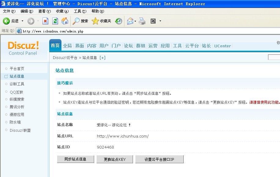Click the IE icon in the title bar
The image size is (280, 177).
(x=3, y=4)
